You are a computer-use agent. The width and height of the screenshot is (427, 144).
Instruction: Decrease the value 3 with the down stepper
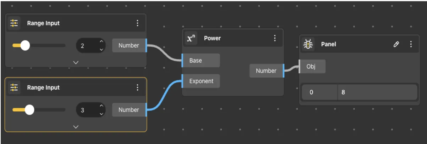[x=101, y=113]
